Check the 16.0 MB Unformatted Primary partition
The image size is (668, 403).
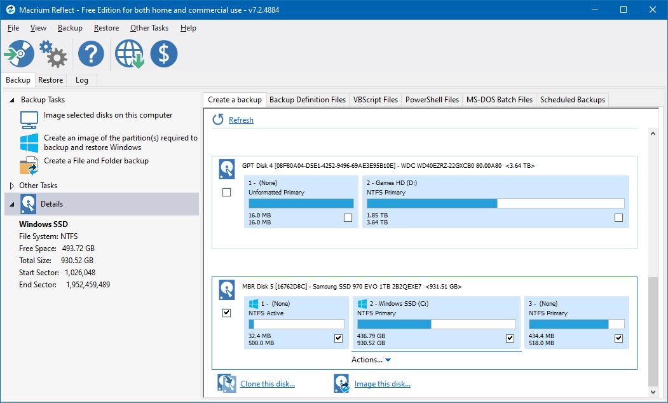[348, 217]
